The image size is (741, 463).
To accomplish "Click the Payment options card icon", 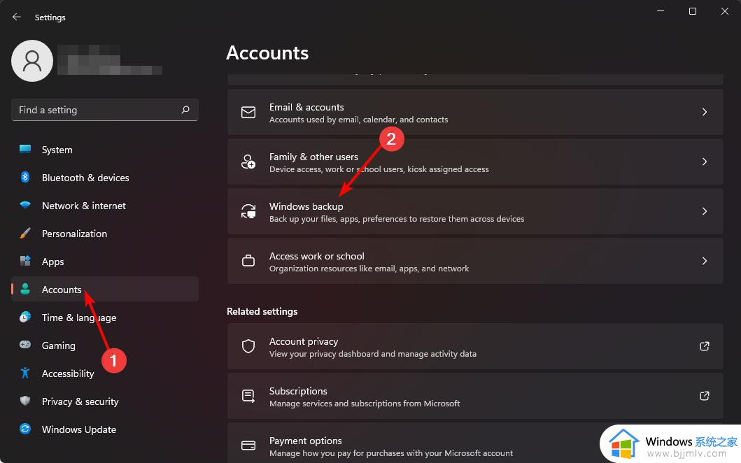I will coord(248,446).
